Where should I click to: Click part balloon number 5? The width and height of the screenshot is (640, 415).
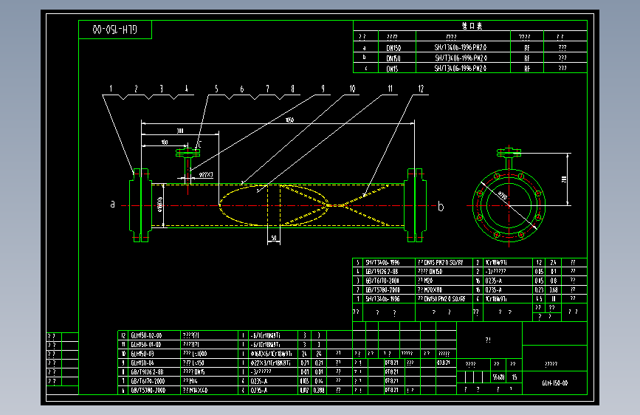[x=216, y=89]
